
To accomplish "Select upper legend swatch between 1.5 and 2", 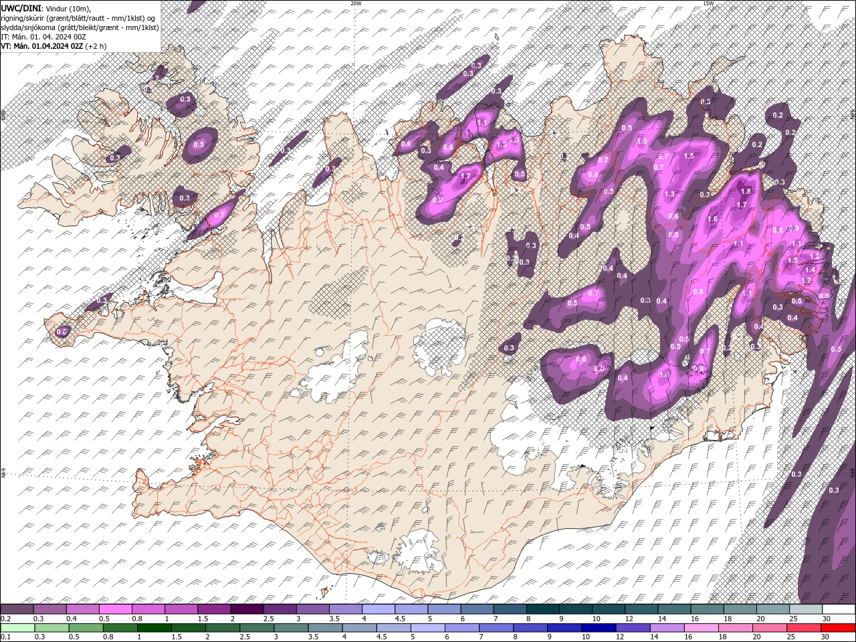I will coord(214,609).
